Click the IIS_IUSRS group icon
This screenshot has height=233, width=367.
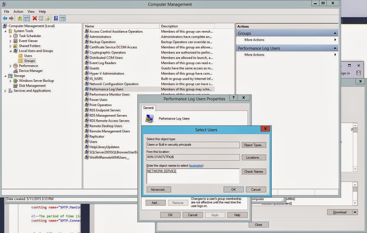pos(87,79)
